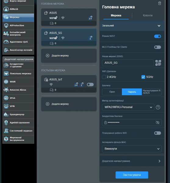
Task: Open VPN settings icon
Action: click(x=6, y=106)
